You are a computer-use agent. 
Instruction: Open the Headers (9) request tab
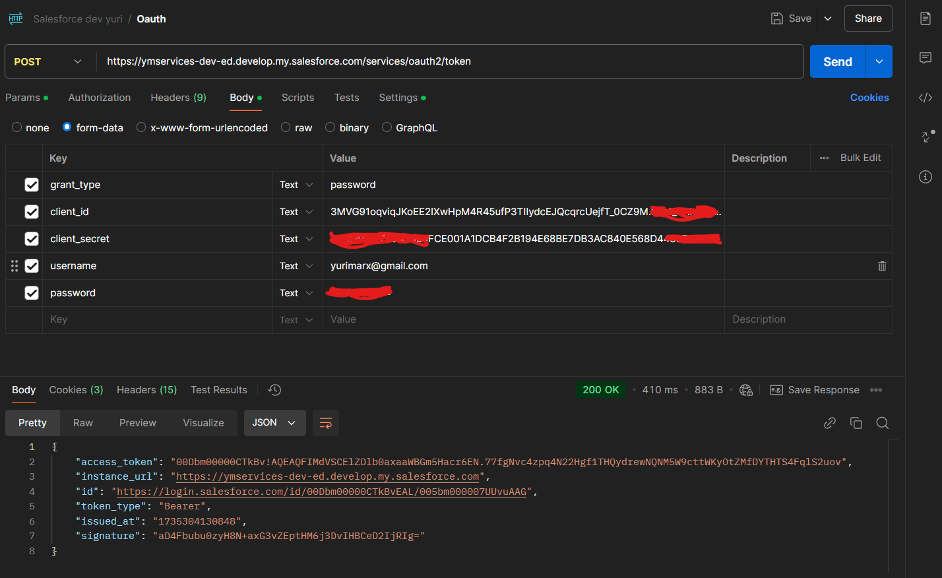178,98
